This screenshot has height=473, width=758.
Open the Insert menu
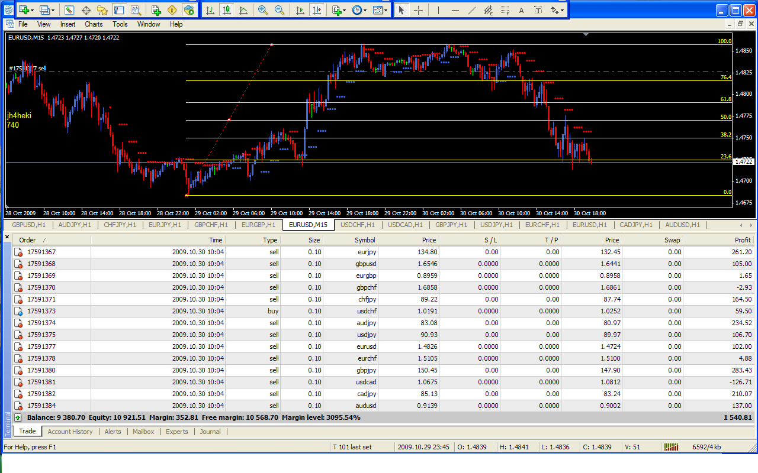68,24
